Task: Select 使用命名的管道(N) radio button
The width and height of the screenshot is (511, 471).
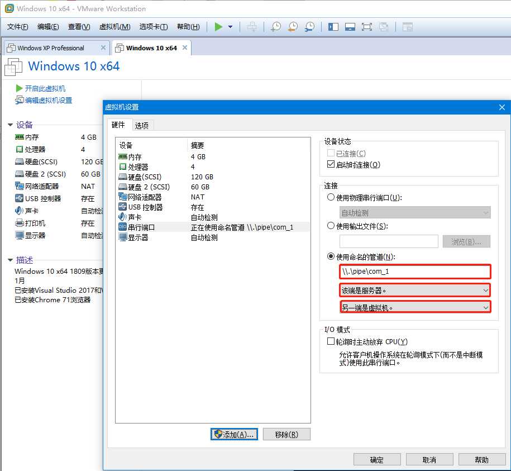Action: coord(331,256)
